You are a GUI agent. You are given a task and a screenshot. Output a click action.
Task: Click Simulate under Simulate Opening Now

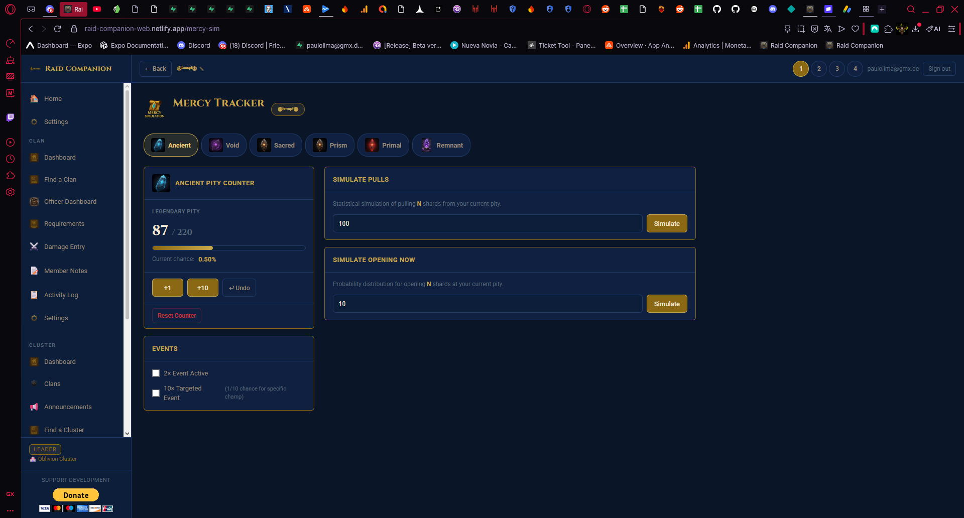pyautogui.click(x=667, y=304)
